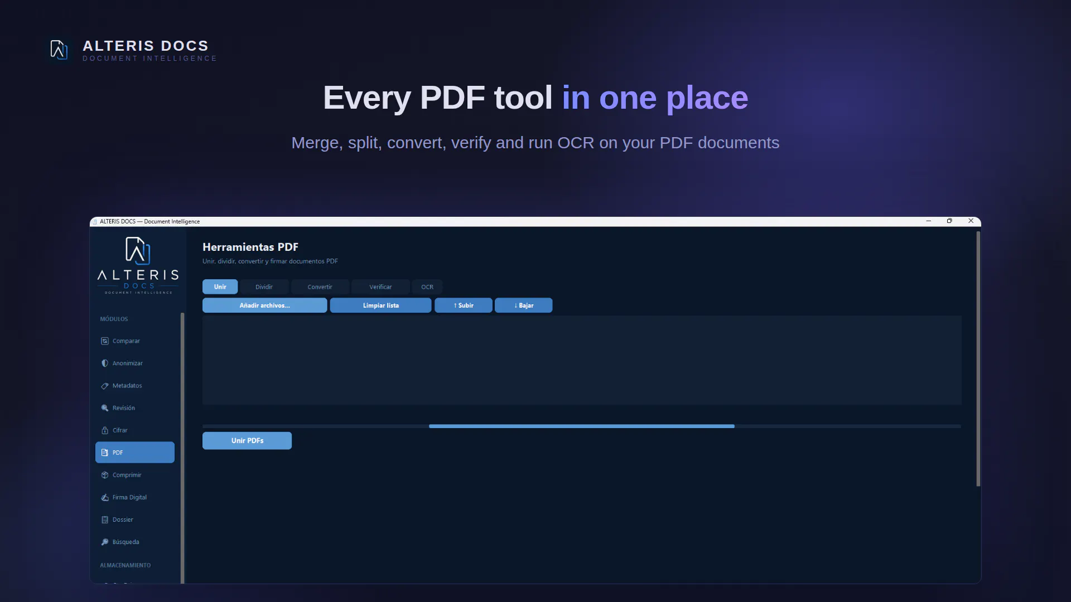Viewport: 1071px width, 602px height.
Task: Click the Revisión magnifier icon
Action: pyautogui.click(x=104, y=408)
